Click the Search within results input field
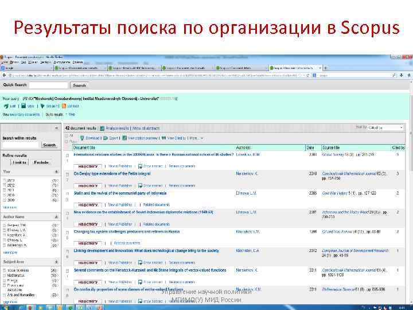 (21, 145)
